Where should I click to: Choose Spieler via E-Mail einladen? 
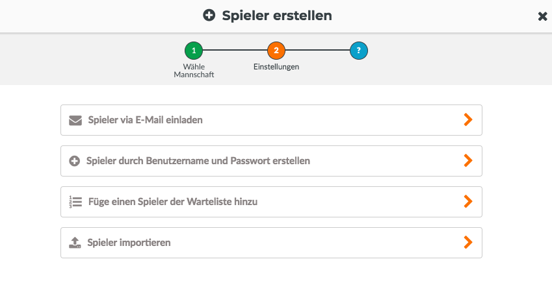coord(271,120)
